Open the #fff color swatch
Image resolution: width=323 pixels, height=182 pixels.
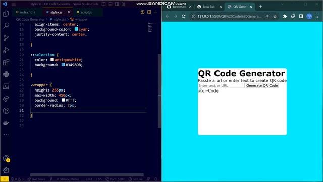click(x=63, y=100)
